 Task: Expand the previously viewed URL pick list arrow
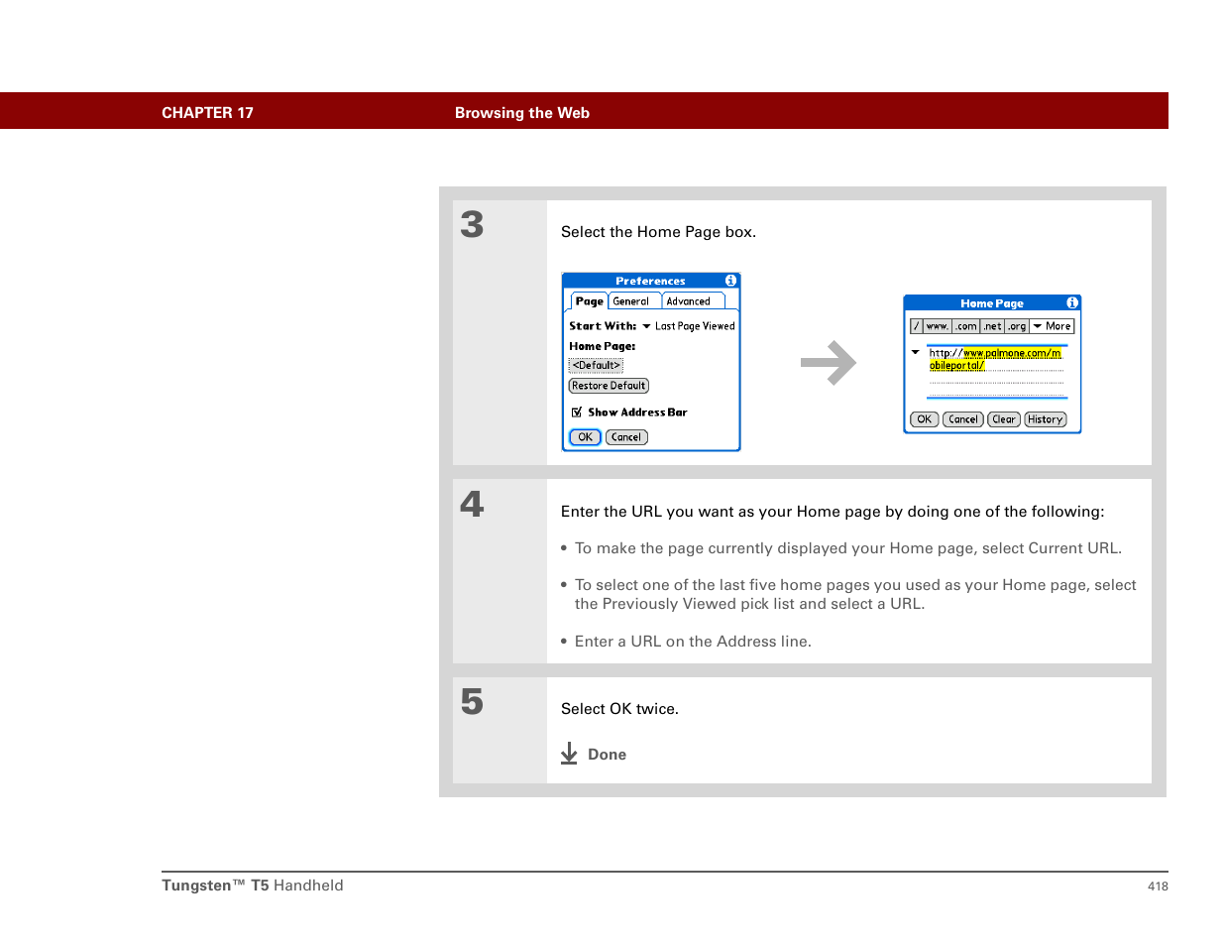pyautogui.click(x=916, y=352)
